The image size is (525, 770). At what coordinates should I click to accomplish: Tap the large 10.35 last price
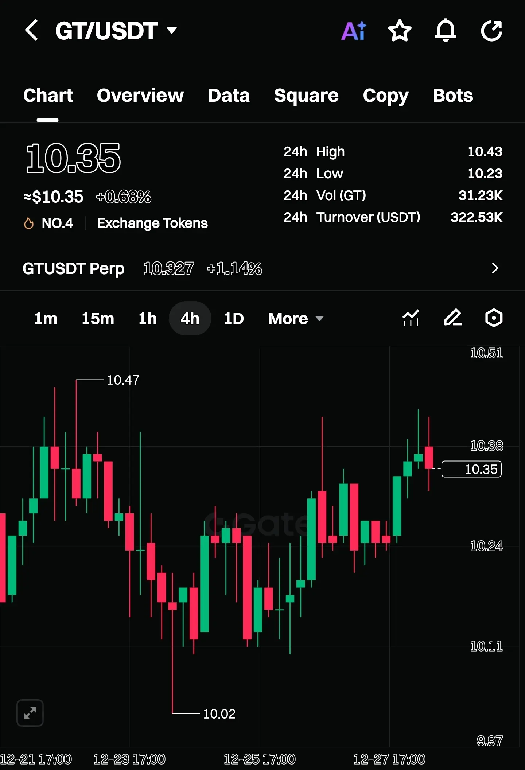73,159
